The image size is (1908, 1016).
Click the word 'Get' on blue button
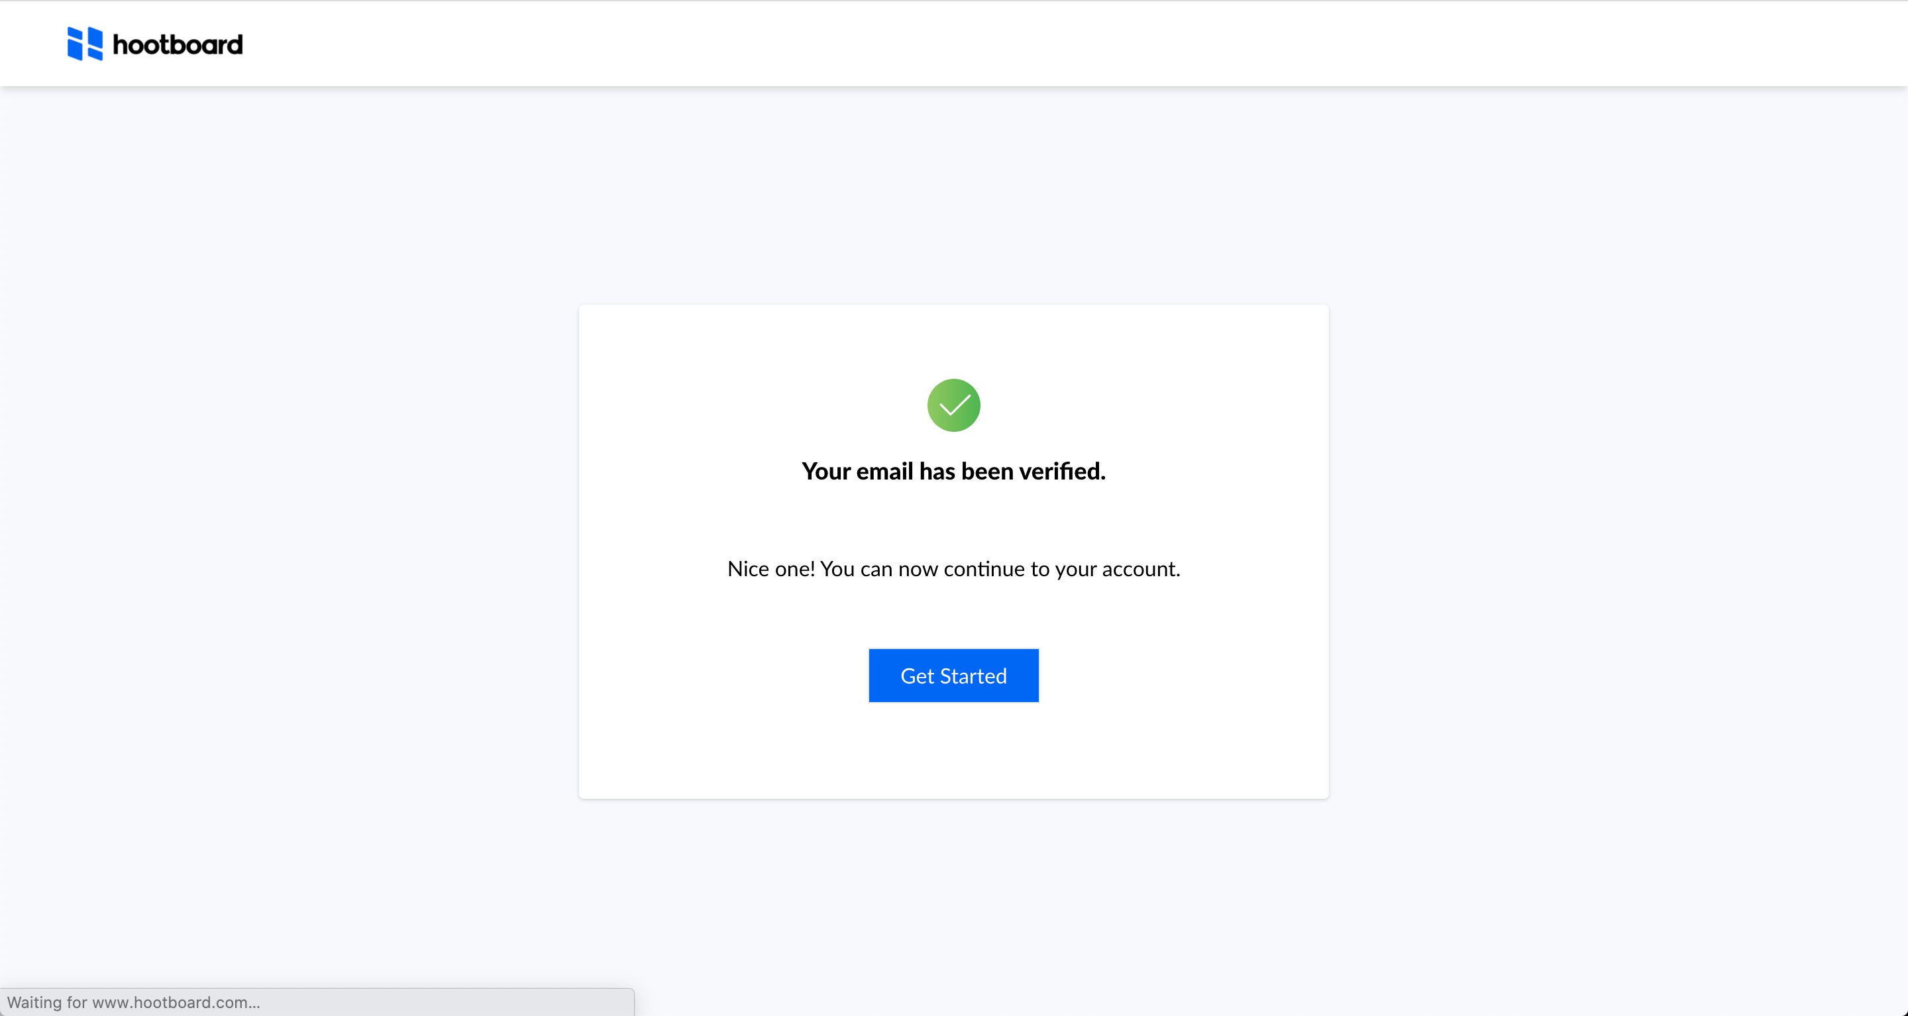point(917,676)
